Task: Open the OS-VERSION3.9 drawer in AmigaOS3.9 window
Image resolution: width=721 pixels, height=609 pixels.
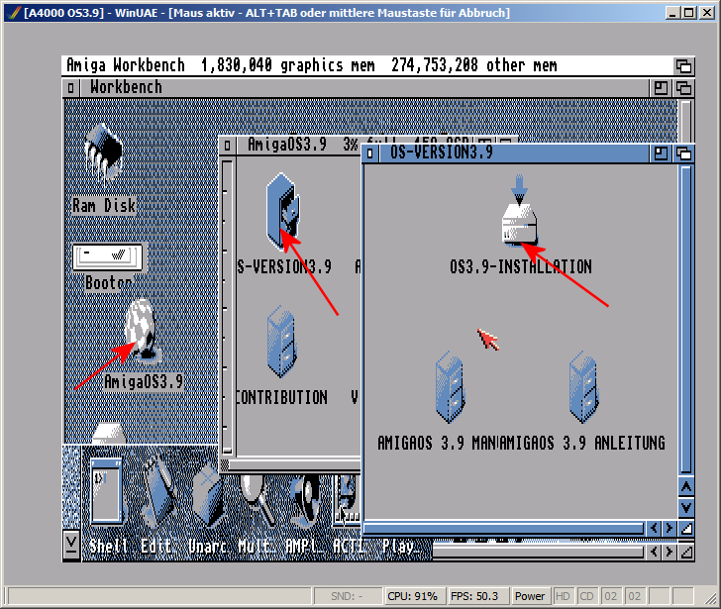Action: coord(282,211)
